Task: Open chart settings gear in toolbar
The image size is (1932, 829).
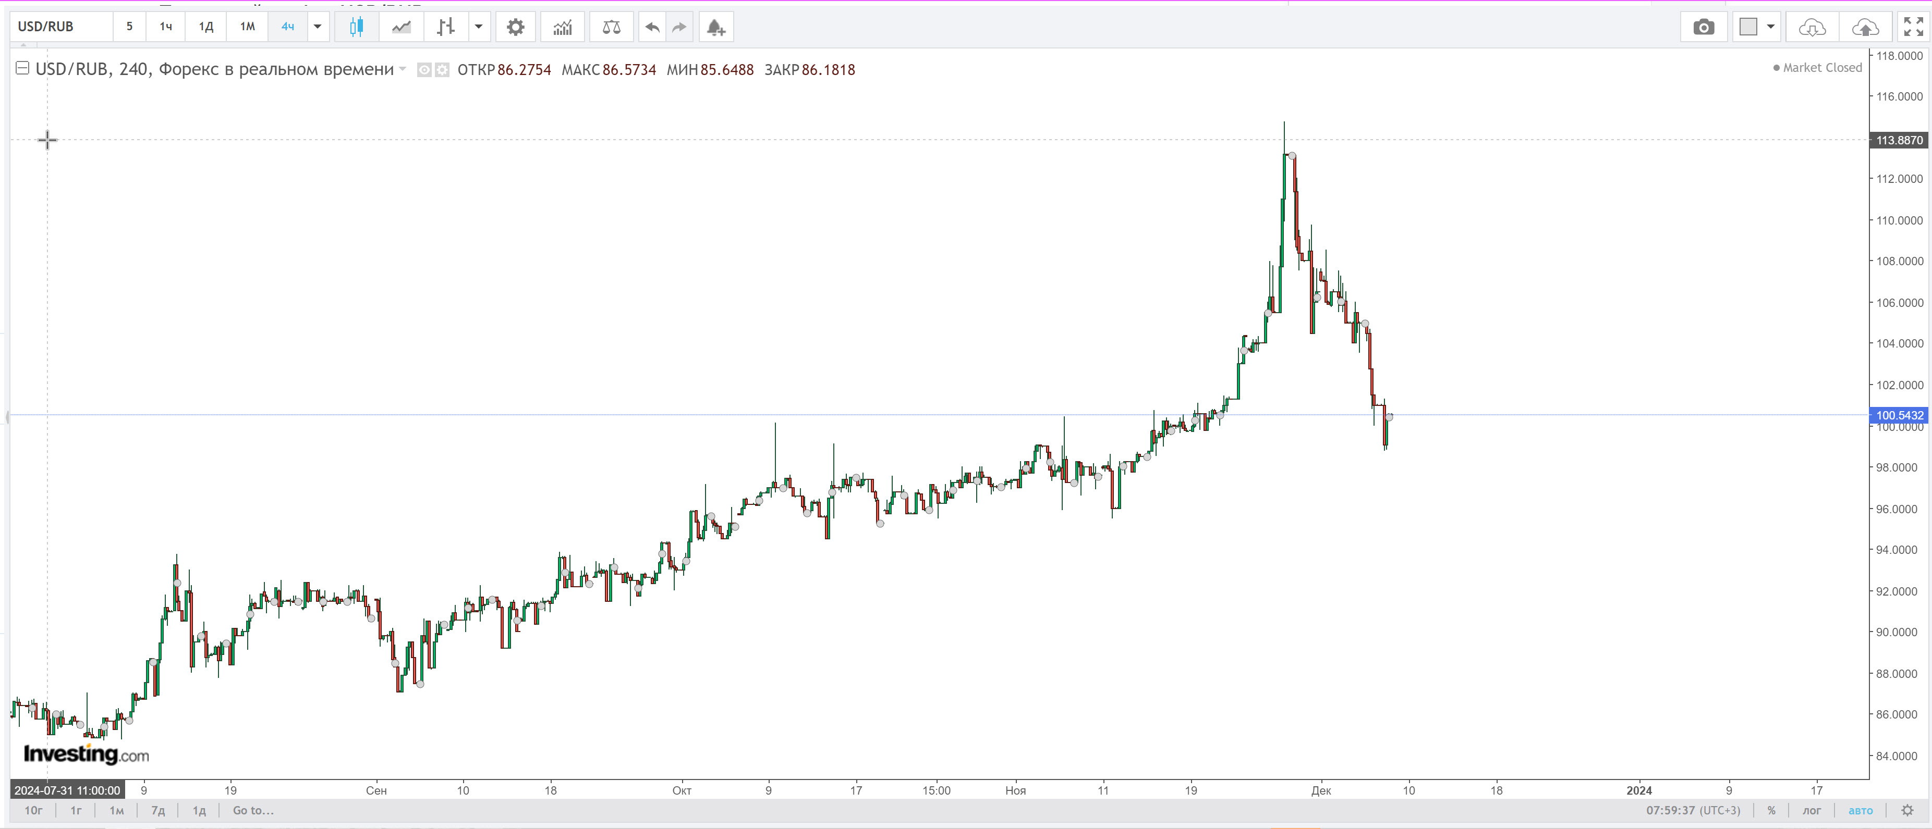Action: [515, 27]
